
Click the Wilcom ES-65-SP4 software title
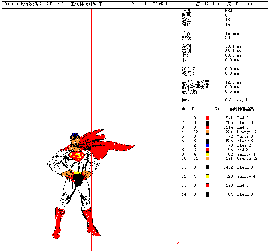[53, 3]
